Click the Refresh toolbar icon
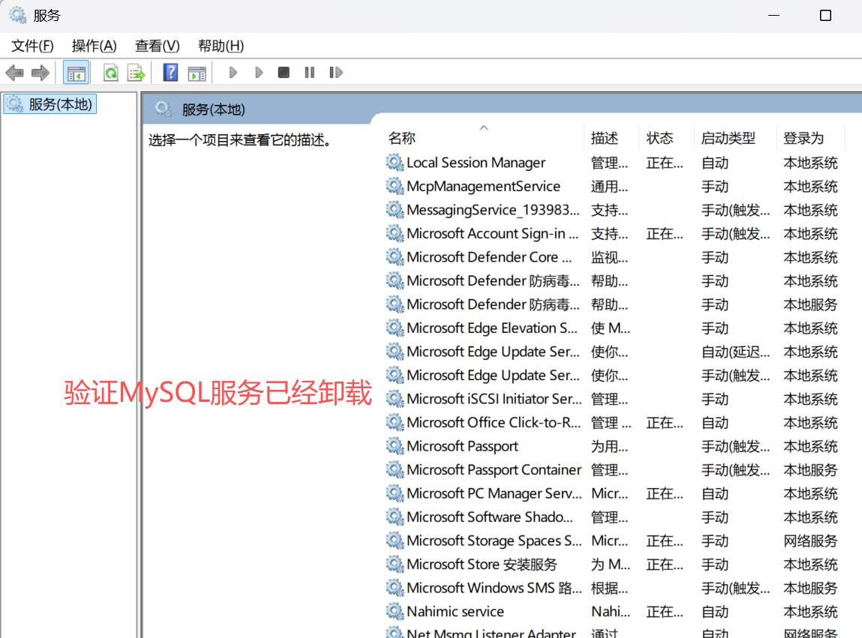 click(x=111, y=73)
